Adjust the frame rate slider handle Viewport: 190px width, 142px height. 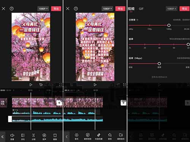pos(188,44)
